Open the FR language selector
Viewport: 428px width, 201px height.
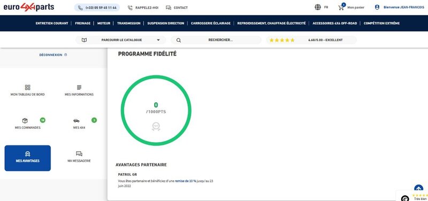click(x=326, y=7)
